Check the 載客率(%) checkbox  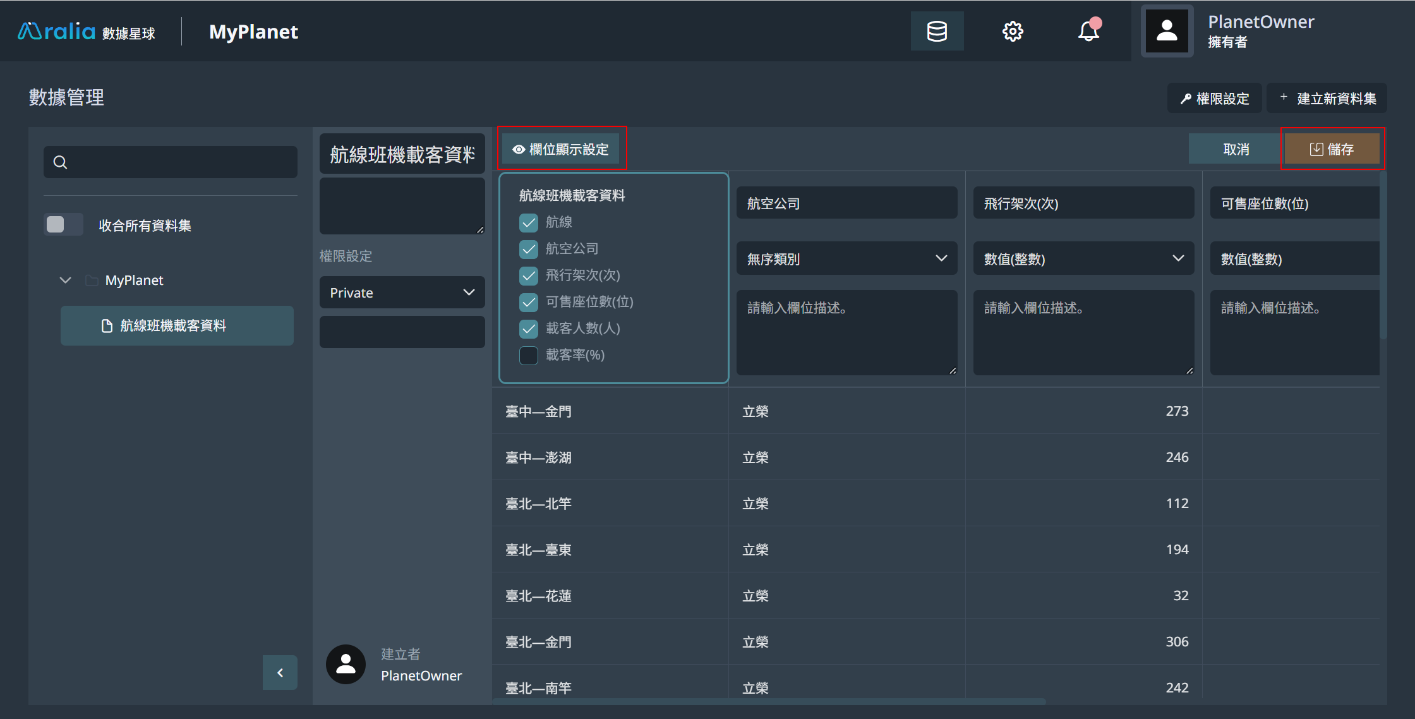[x=529, y=355]
